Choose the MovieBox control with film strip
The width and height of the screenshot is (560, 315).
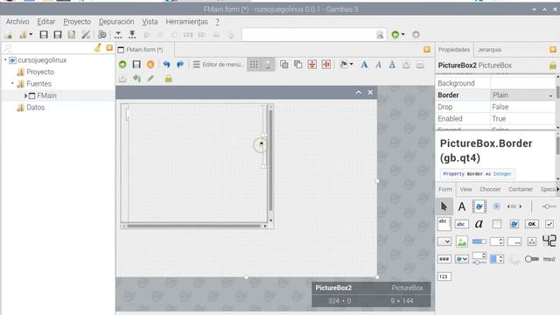pyautogui.click(x=479, y=206)
